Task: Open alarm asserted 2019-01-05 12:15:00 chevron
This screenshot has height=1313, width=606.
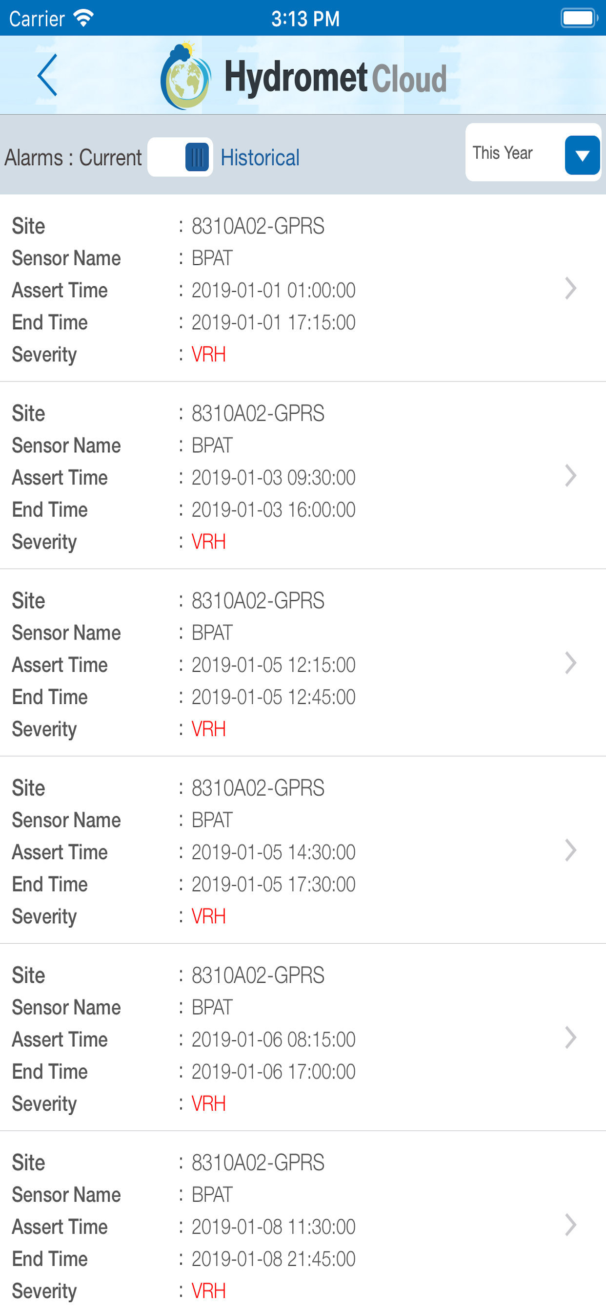Action: (x=570, y=663)
